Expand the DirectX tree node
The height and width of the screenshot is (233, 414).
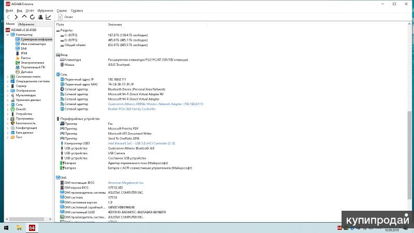click(x=8, y=109)
